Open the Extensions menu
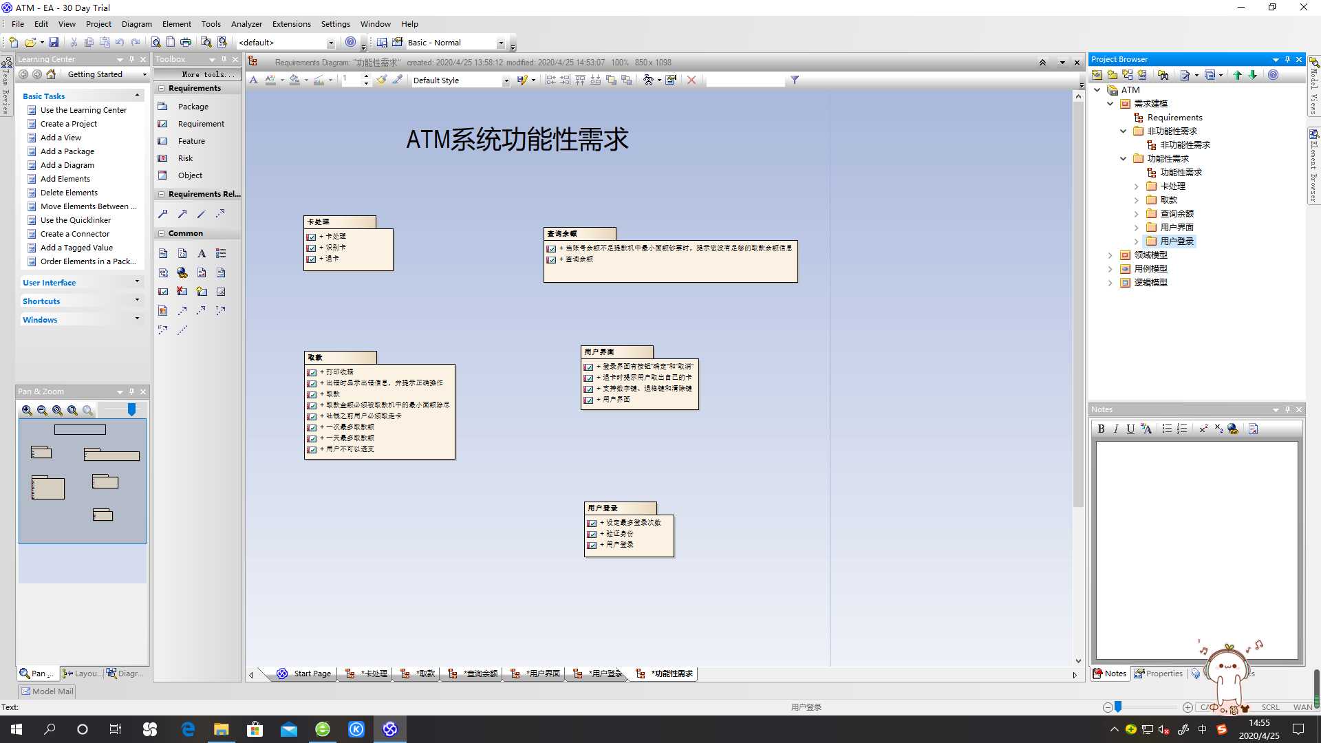 point(291,24)
